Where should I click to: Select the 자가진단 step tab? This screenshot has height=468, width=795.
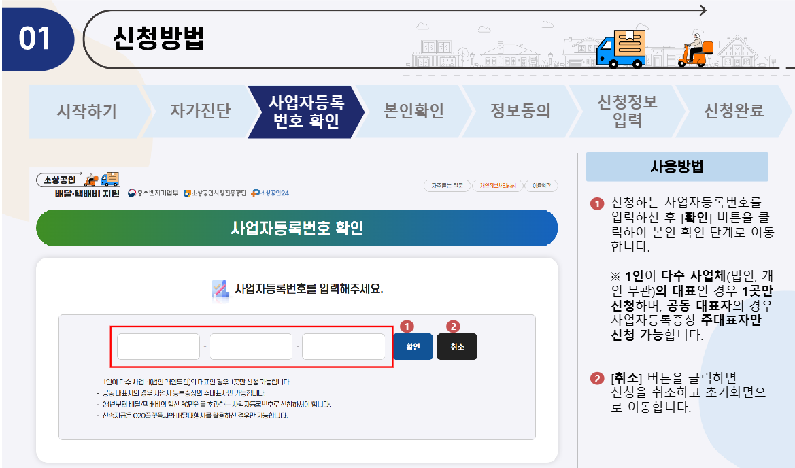click(x=200, y=112)
